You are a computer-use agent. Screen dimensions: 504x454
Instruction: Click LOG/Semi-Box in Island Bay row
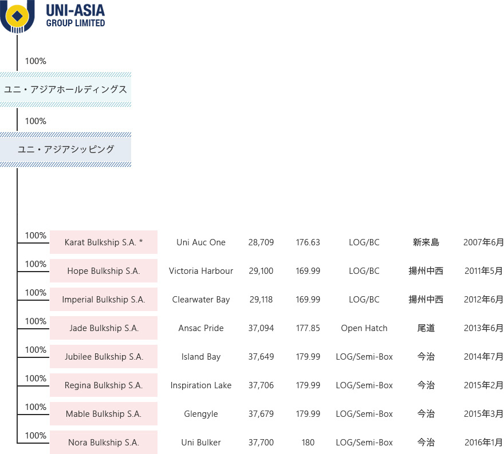(x=364, y=356)
